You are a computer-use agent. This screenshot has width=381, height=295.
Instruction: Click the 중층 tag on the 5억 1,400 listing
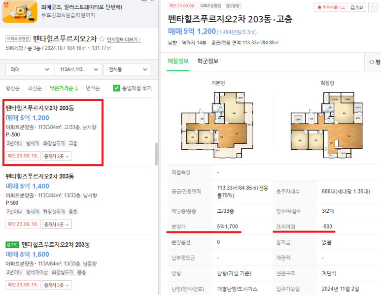[x=73, y=212]
